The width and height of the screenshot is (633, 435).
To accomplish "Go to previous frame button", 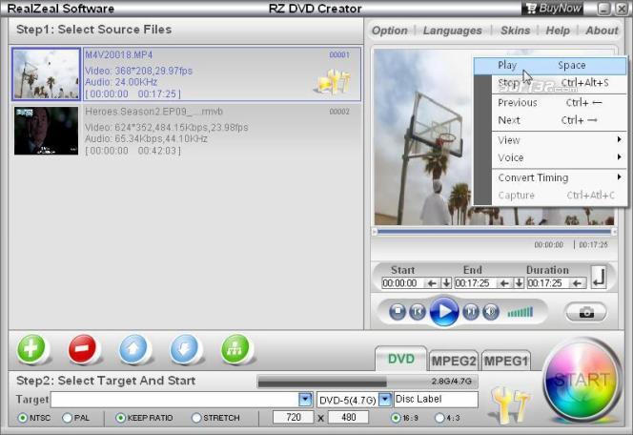I will click(418, 311).
